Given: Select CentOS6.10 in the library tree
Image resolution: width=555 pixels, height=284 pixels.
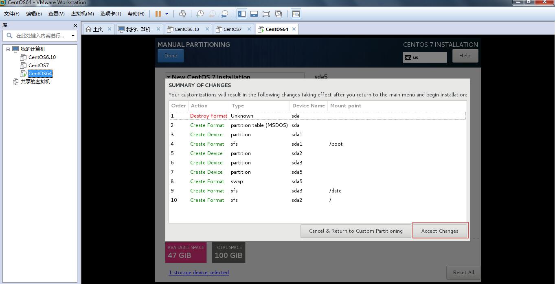Looking at the screenshot, I should click(42, 57).
